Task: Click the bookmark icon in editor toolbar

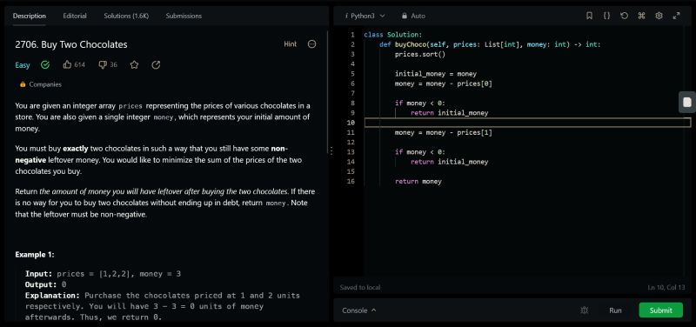Action: click(x=589, y=16)
